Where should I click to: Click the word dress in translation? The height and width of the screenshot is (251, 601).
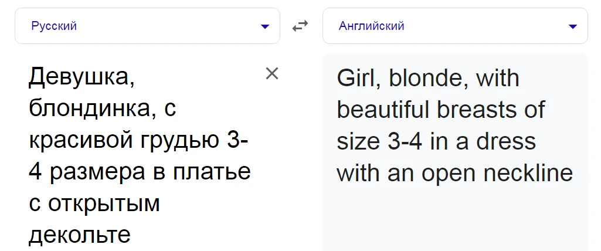[x=506, y=141]
